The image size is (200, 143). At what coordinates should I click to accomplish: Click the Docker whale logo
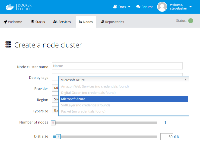pos(10,7)
